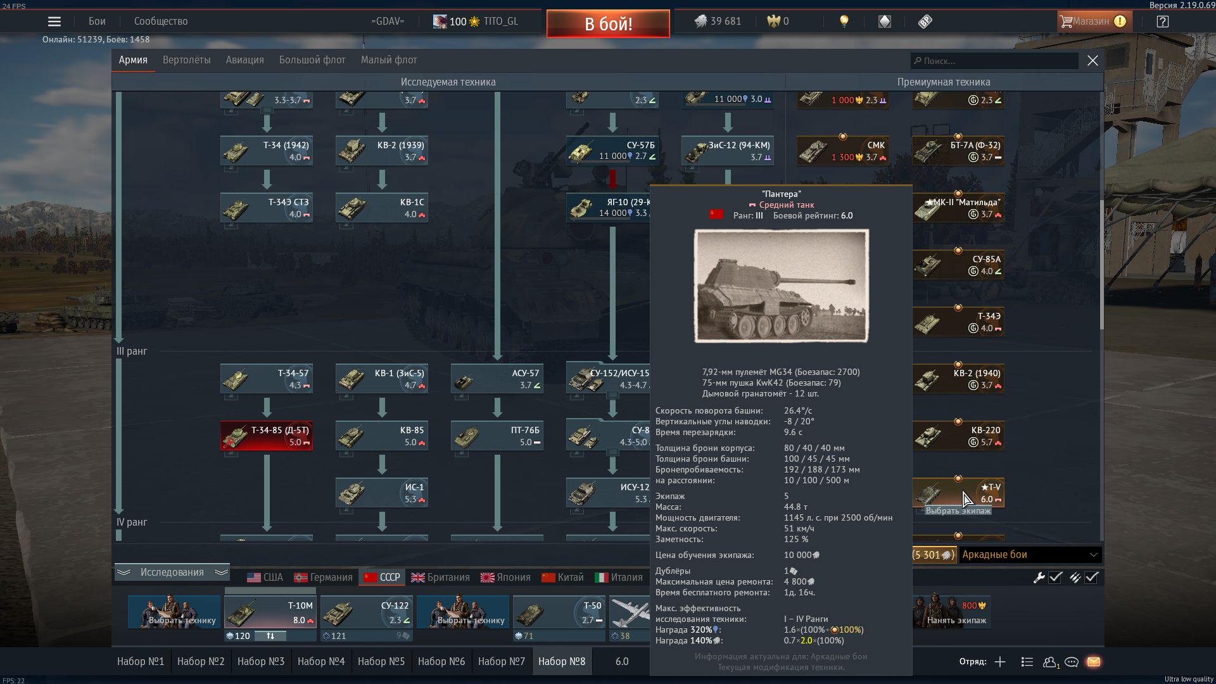Open the contacts friends icon
1216x684 pixels.
[1051, 662]
